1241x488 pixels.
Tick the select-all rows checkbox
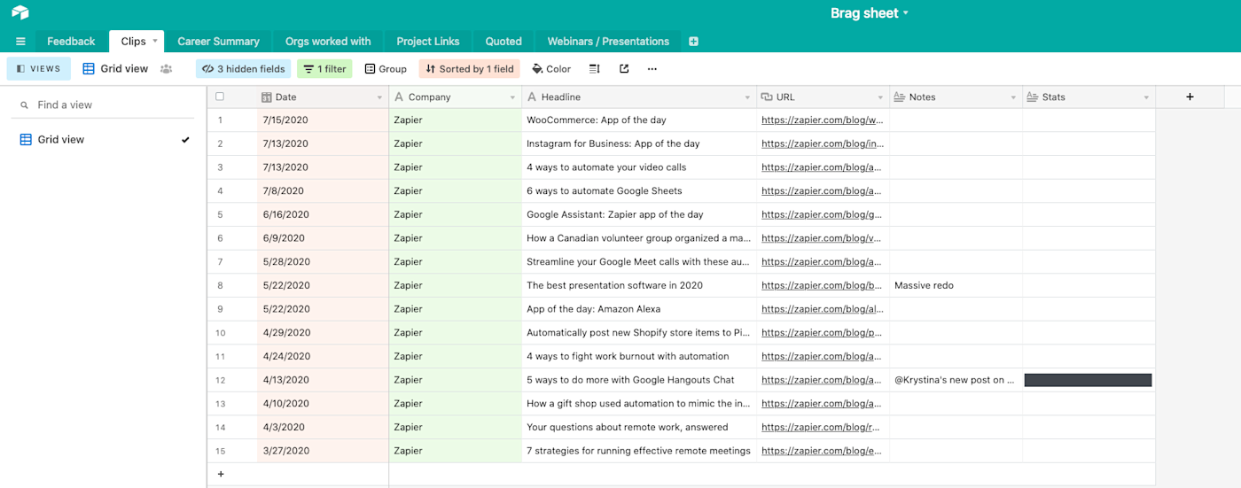220,97
